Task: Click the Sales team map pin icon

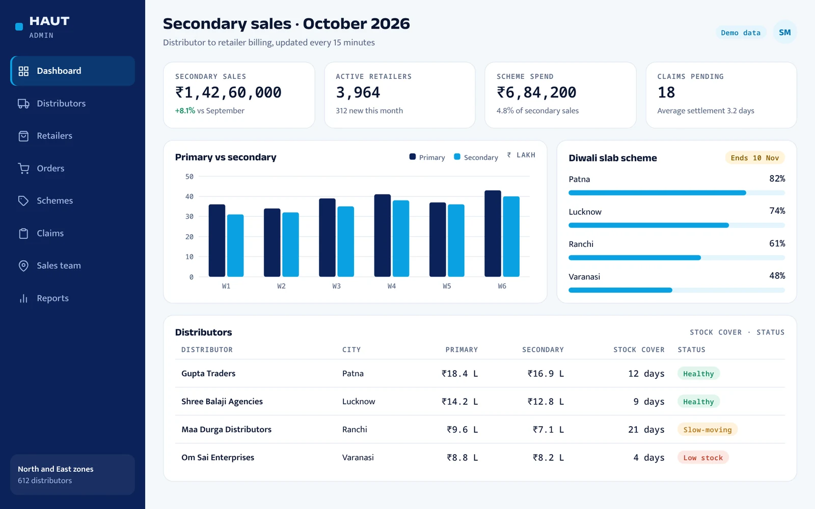Action: click(x=23, y=266)
